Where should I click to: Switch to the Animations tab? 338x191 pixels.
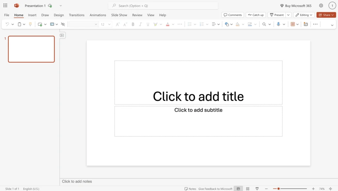98,15
